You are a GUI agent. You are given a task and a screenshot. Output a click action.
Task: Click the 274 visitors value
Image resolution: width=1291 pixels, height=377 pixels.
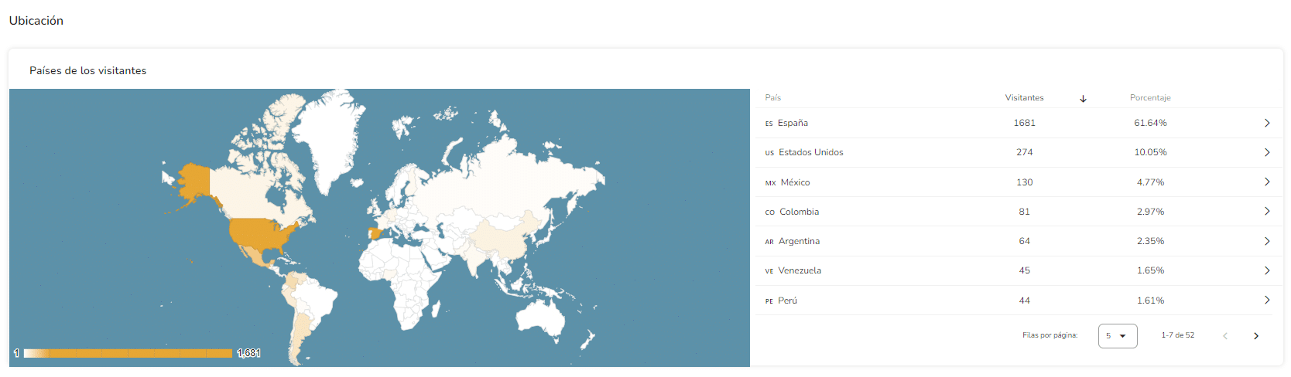[x=1024, y=152]
